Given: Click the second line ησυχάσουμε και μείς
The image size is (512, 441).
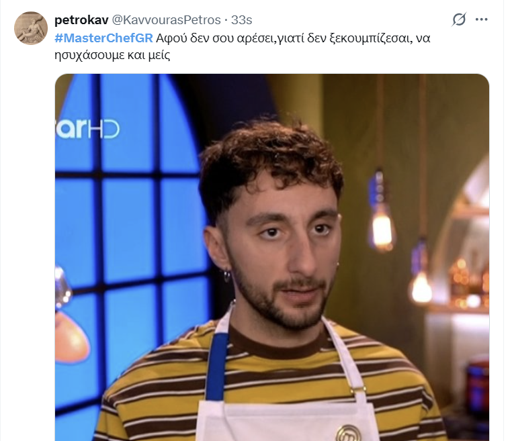Looking at the screenshot, I should coord(112,55).
